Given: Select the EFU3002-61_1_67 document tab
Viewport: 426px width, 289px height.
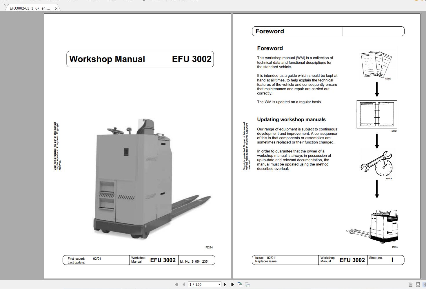Looking at the screenshot, I should pos(29,8).
